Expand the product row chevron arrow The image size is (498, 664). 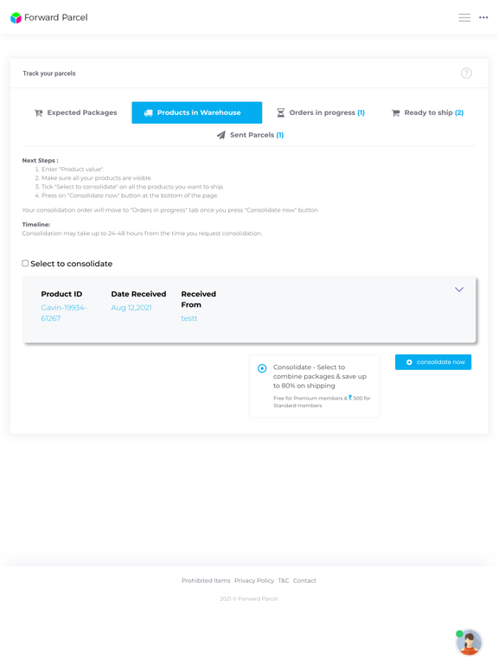tap(459, 290)
